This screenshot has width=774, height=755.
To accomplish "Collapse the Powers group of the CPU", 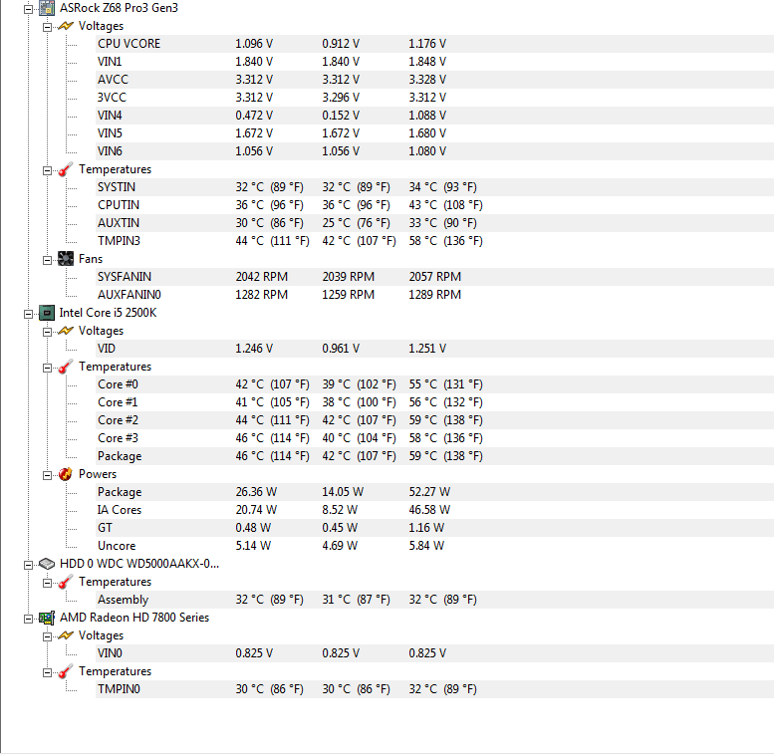I will click(x=48, y=475).
